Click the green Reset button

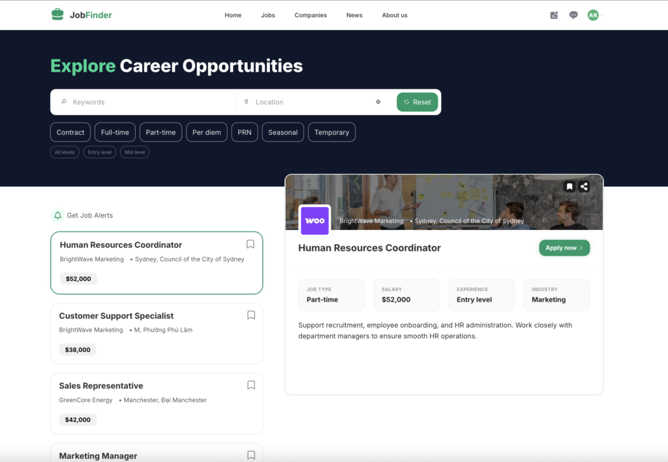click(417, 102)
